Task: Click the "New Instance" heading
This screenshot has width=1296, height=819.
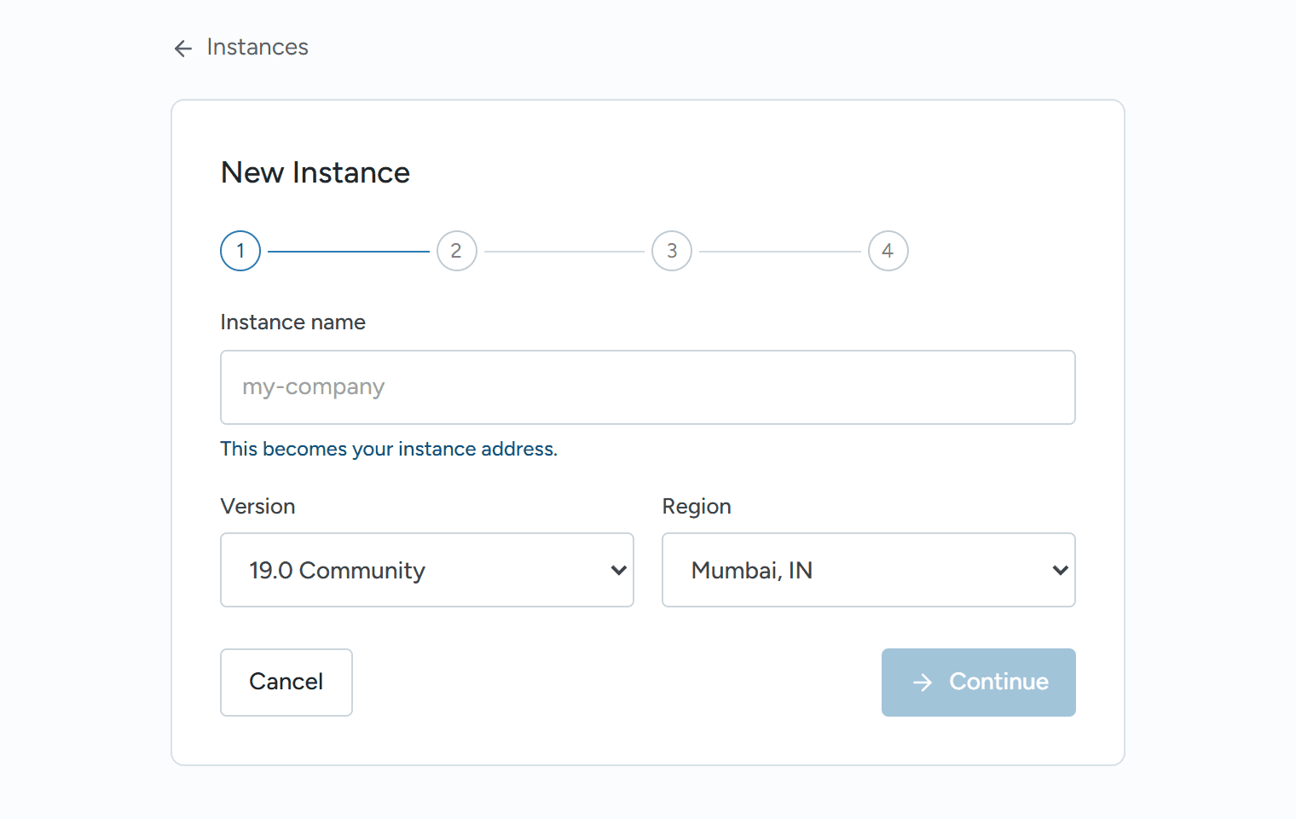Action: click(x=315, y=172)
